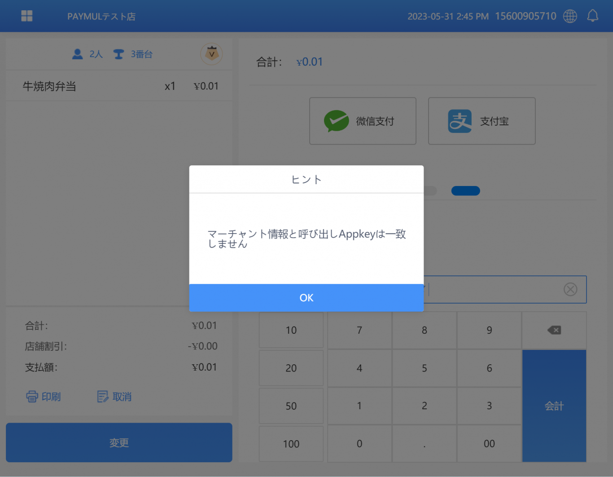The image size is (613, 477).
Task: Click the 2023-05-31 2:45 PM timestamp
Action: (x=448, y=17)
